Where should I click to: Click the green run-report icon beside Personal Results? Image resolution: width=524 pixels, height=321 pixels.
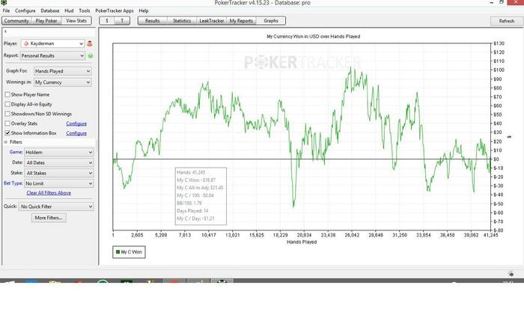pos(91,56)
